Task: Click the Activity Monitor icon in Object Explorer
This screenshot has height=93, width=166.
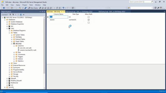Action: pos(24,14)
